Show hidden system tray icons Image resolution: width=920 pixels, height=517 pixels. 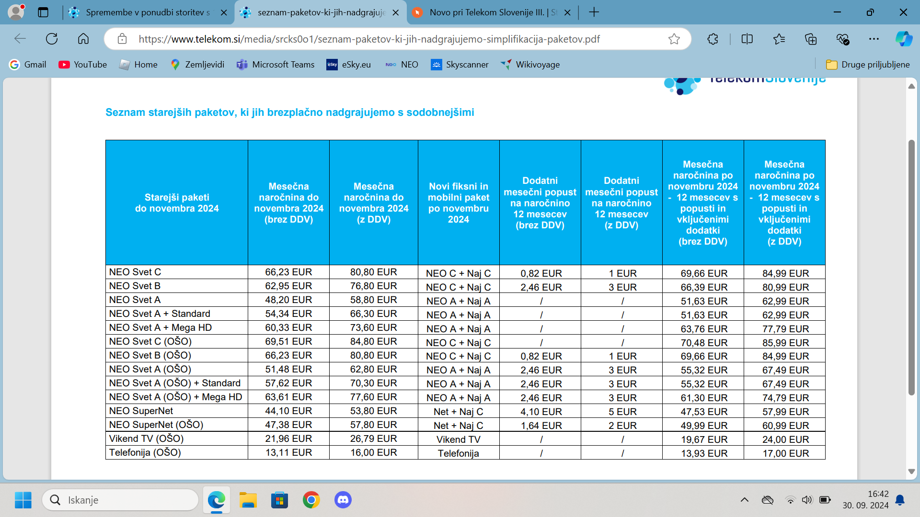(x=745, y=500)
